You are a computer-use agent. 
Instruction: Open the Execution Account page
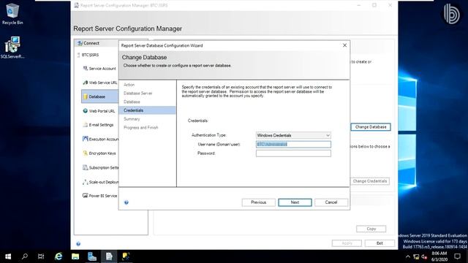[x=100, y=139]
